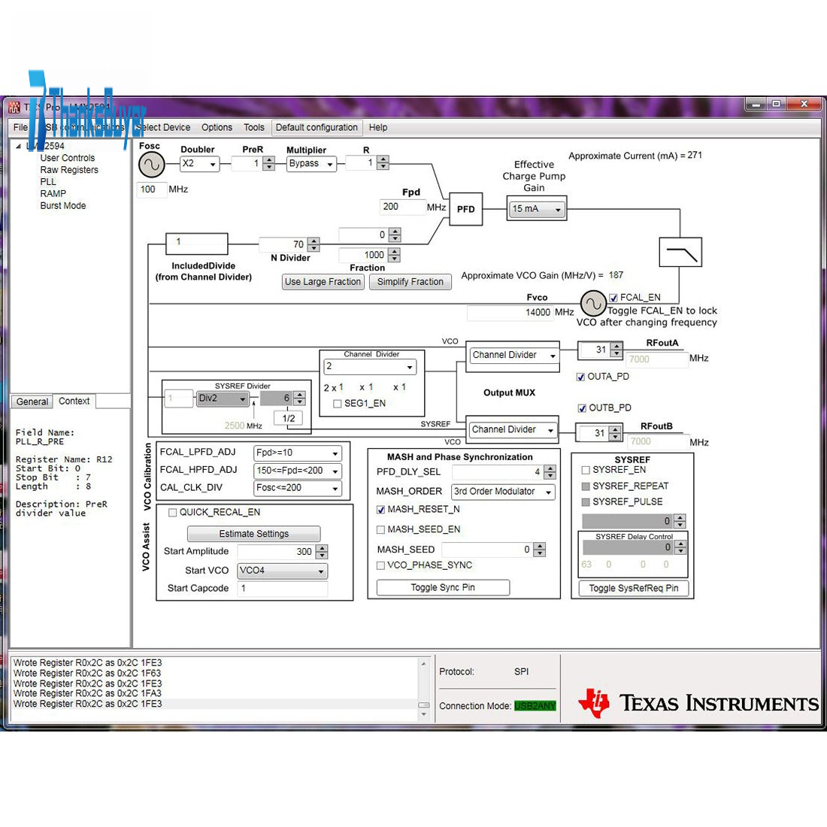
Task: Expand the Effective Charge Pump Gain dropdown
Action: (x=537, y=209)
